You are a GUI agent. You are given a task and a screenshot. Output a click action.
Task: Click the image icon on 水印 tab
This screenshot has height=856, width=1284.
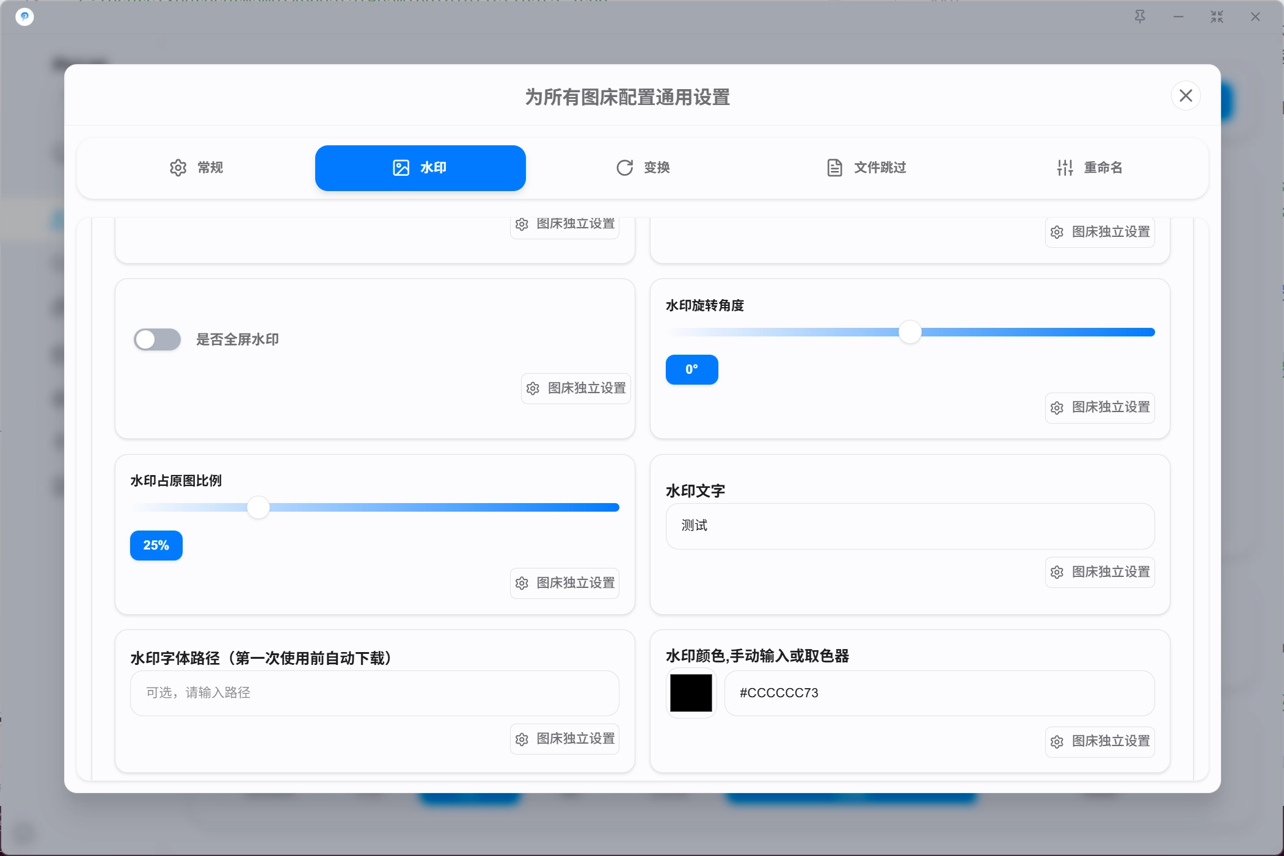[401, 168]
